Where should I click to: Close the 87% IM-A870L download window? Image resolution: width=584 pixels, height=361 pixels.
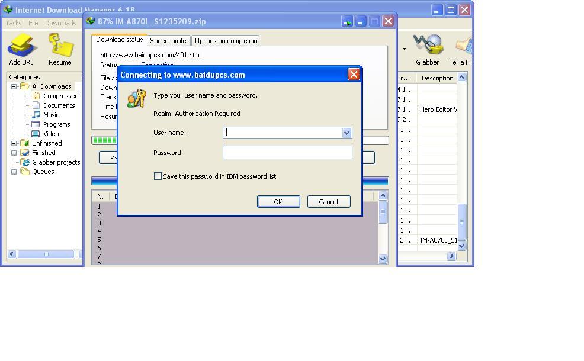388,21
